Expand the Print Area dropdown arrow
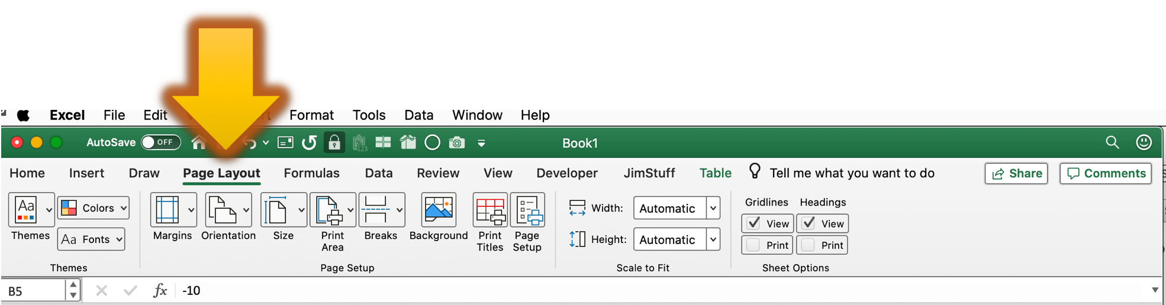Image resolution: width=1166 pixels, height=305 pixels. tap(350, 210)
